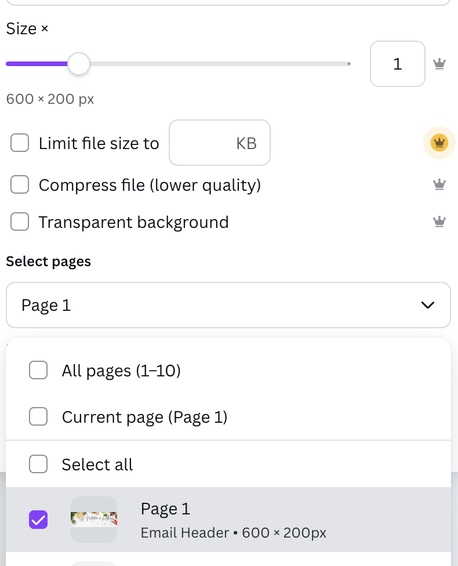Click the chevron arrow in the pages dropdown
The width and height of the screenshot is (458, 566).
428,305
